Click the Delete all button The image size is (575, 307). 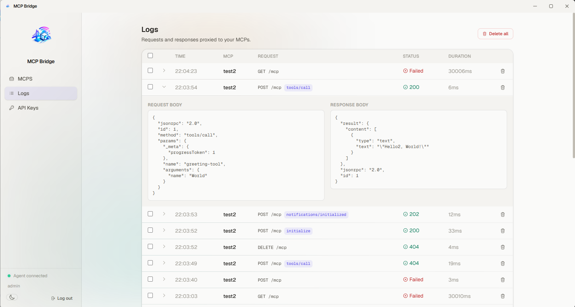click(495, 34)
